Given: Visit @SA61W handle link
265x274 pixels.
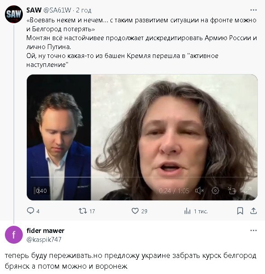Looking at the screenshot, I should [57, 10].
